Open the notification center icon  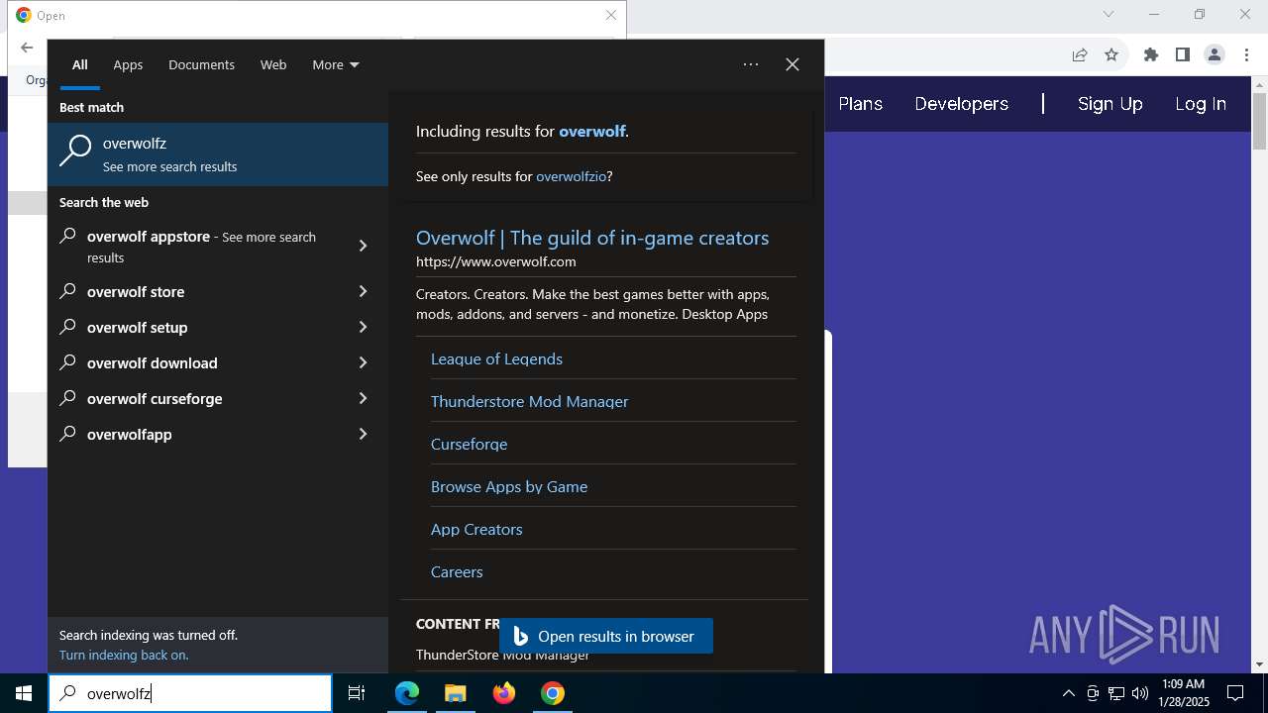point(1235,693)
